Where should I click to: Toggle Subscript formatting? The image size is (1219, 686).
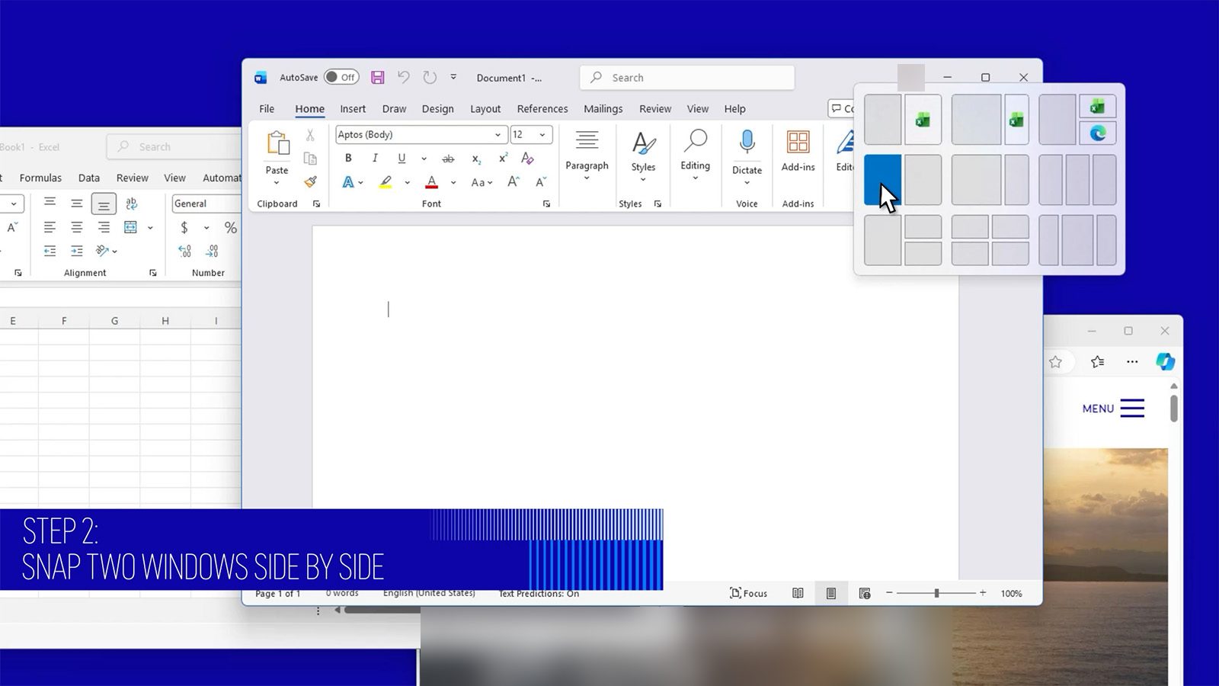(475, 159)
